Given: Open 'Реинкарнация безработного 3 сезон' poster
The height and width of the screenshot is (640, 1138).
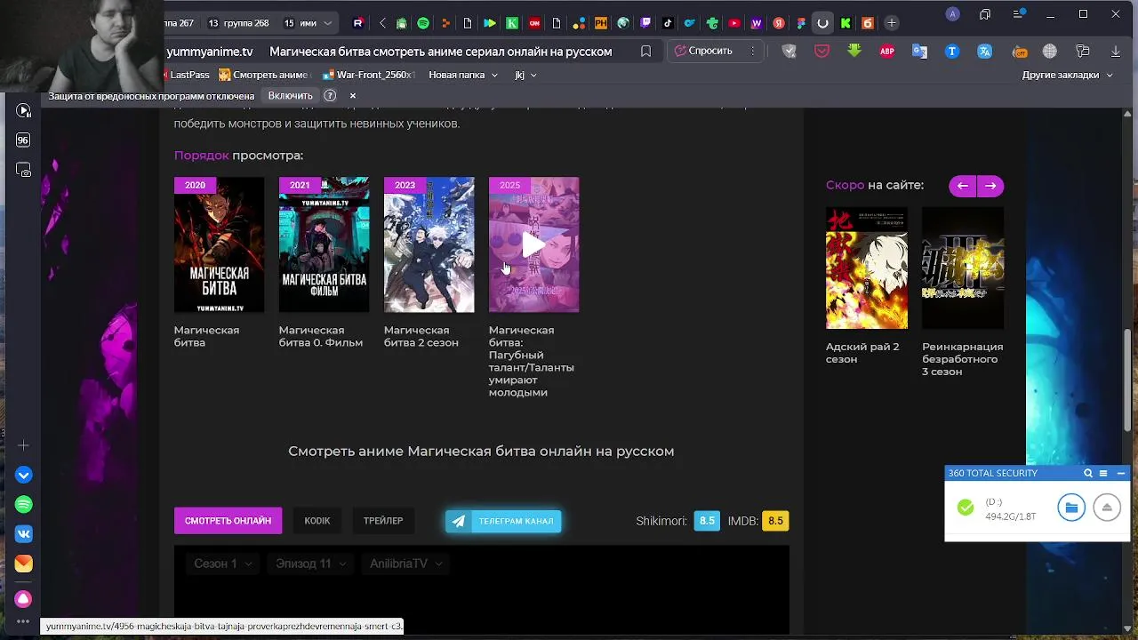Looking at the screenshot, I should click(x=963, y=268).
